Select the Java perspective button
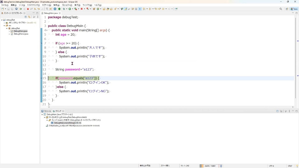 [294, 9]
